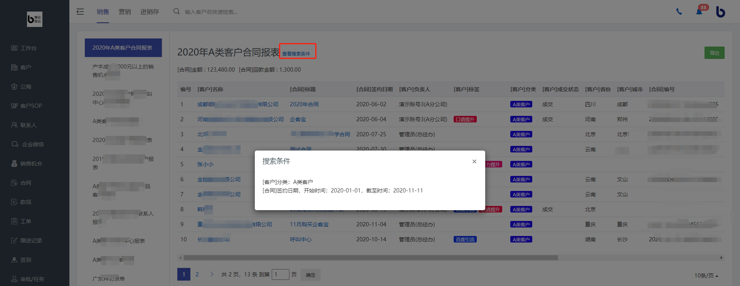This screenshot has height=286, width=740.
Task: Open the 企客宝 contract link
Action: pos(298,119)
